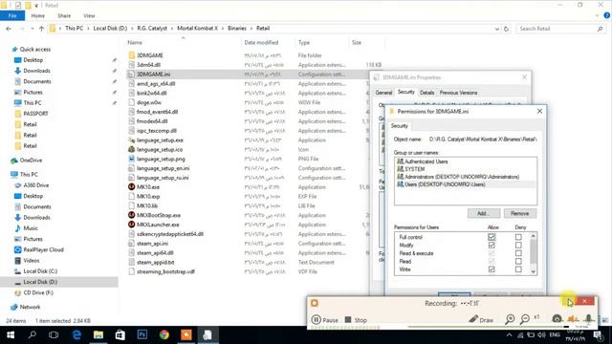Select the language_setup.png image file

pyautogui.click(x=132, y=159)
